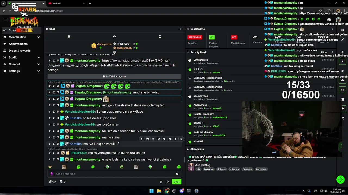
Task: Click the crossed-eye hide icon in message toolbar
Action: (153, 139)
